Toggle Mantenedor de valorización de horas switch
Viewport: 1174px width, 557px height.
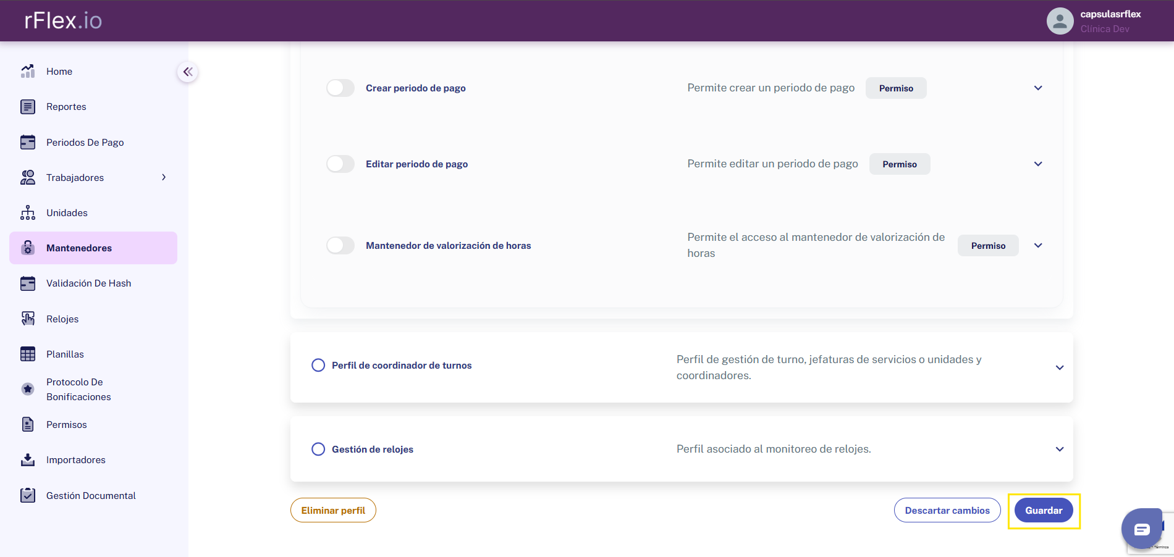340,246
